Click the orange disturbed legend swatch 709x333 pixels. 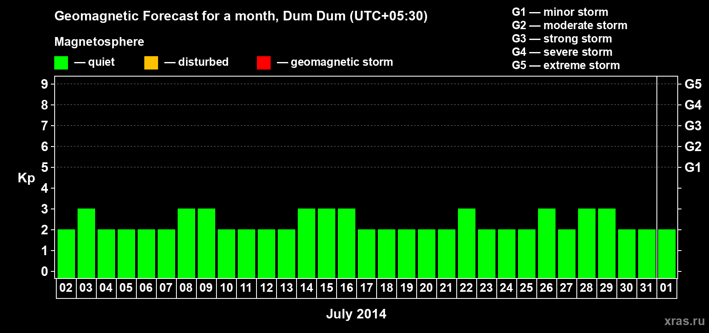[x=151, y=63]
